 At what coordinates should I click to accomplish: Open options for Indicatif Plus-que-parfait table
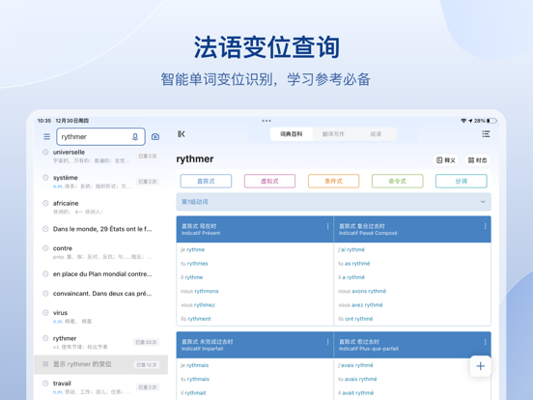tap(485, 342)
